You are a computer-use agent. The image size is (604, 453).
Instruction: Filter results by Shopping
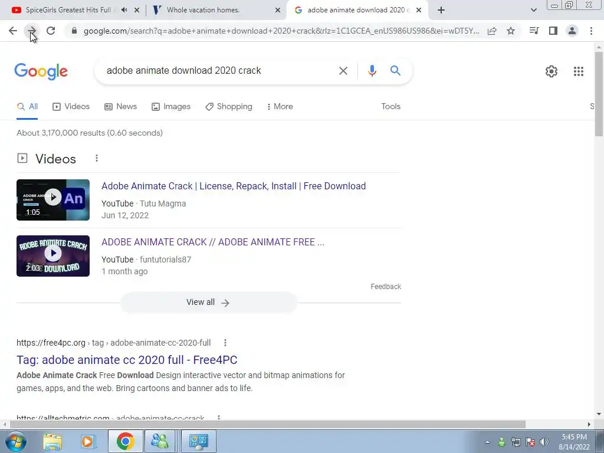(229, 106)
